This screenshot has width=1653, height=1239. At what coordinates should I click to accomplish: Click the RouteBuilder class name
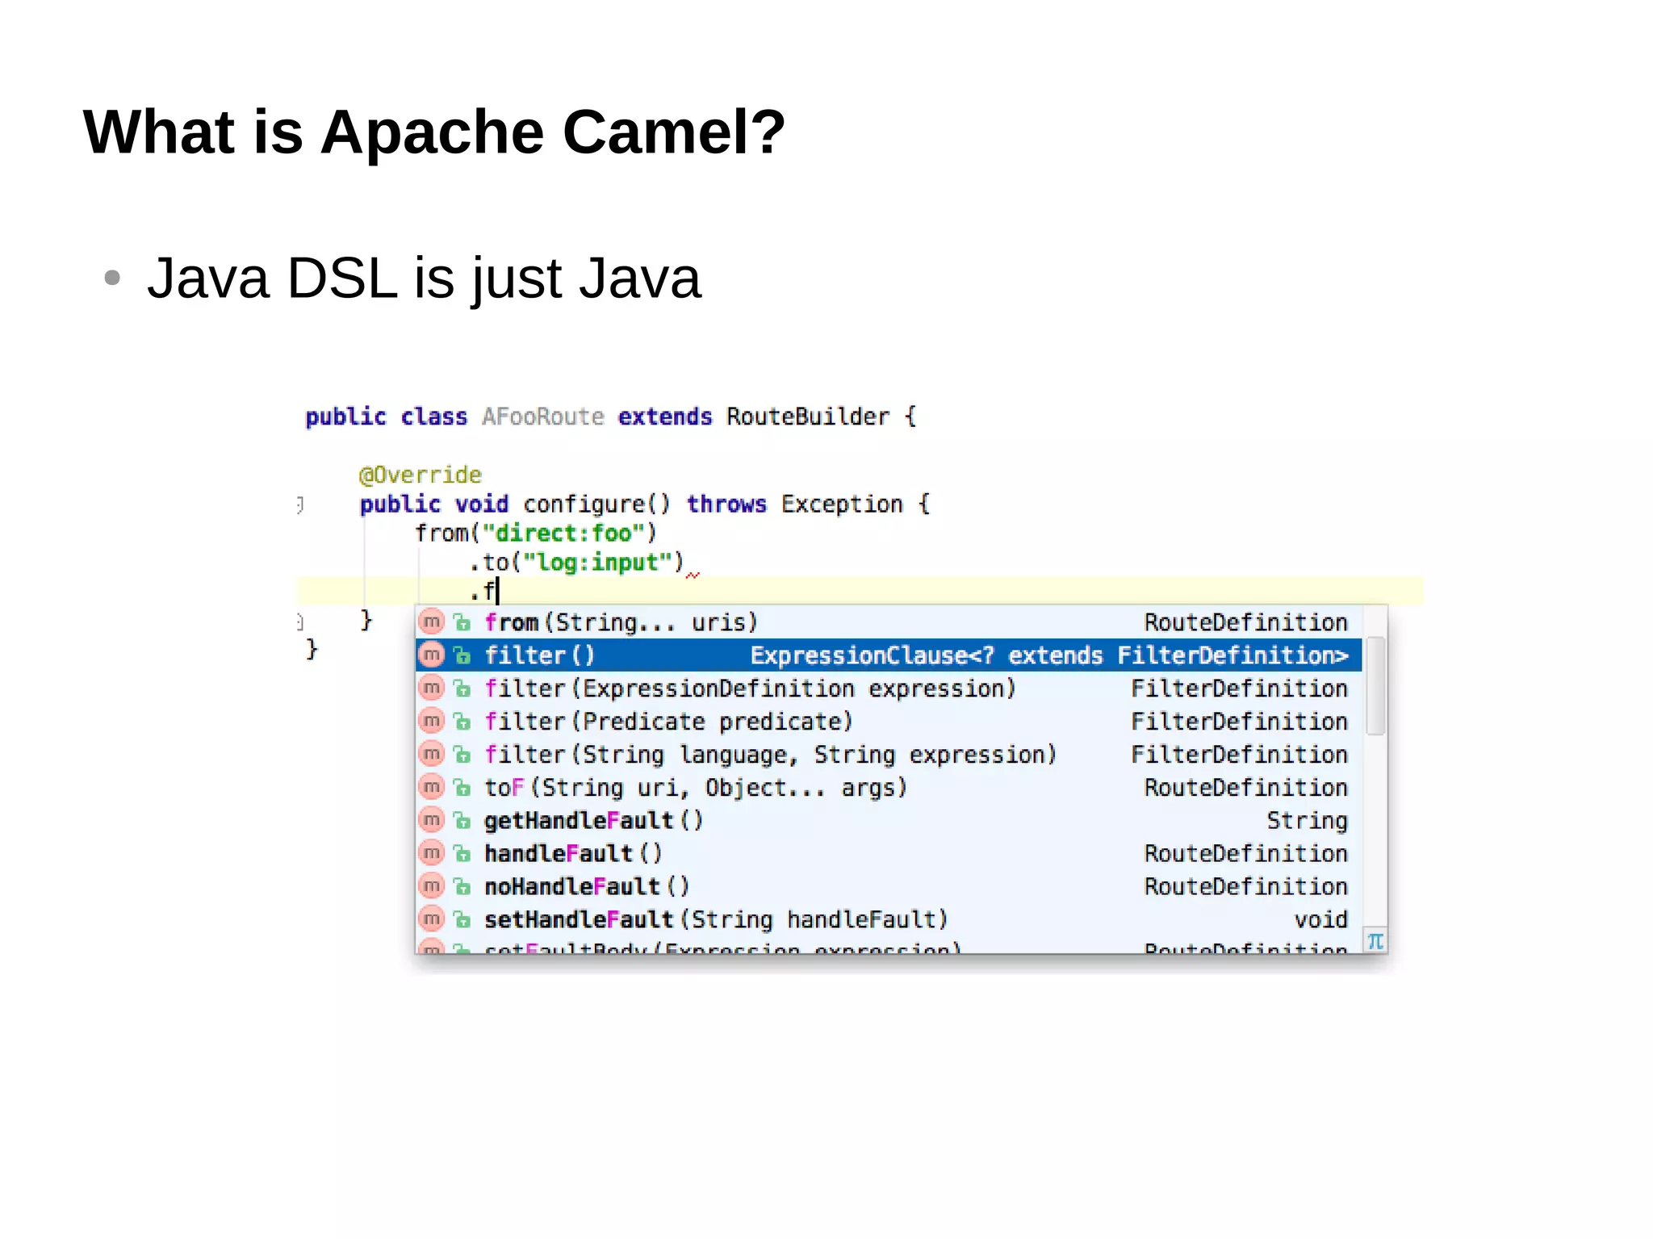[807, 416]
